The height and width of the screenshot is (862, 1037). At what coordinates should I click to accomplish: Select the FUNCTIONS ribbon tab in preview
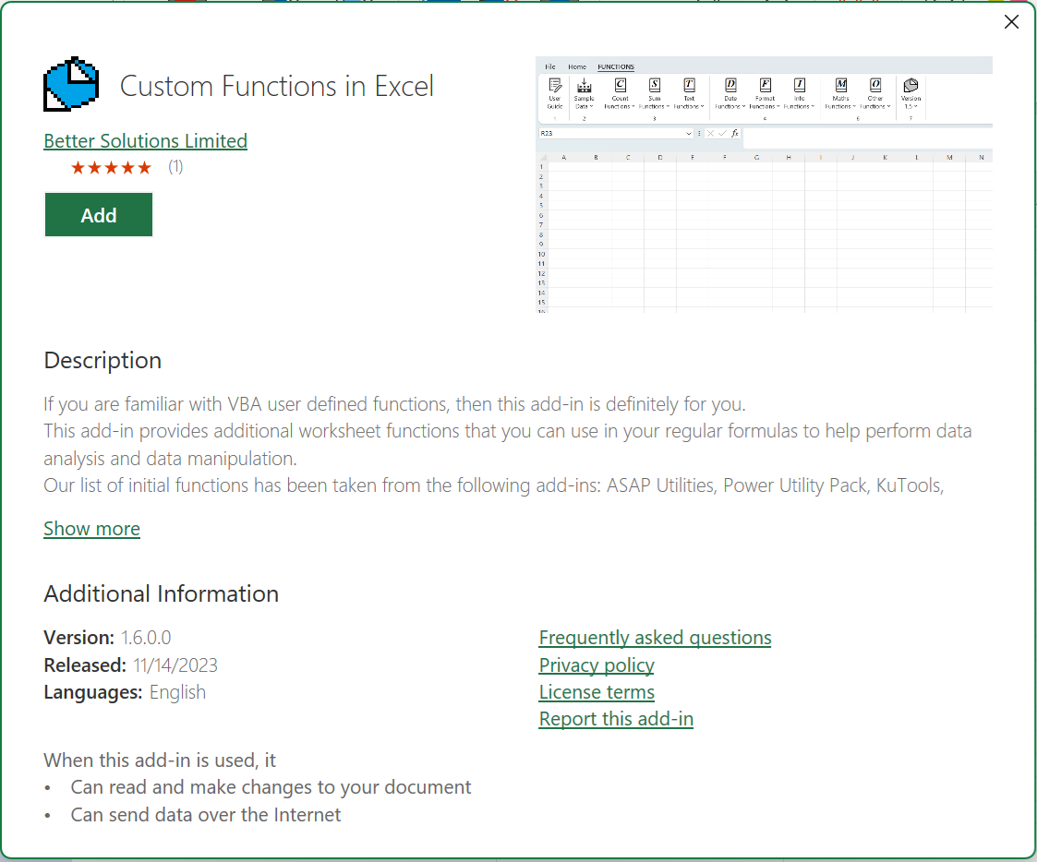pos(616,66)
